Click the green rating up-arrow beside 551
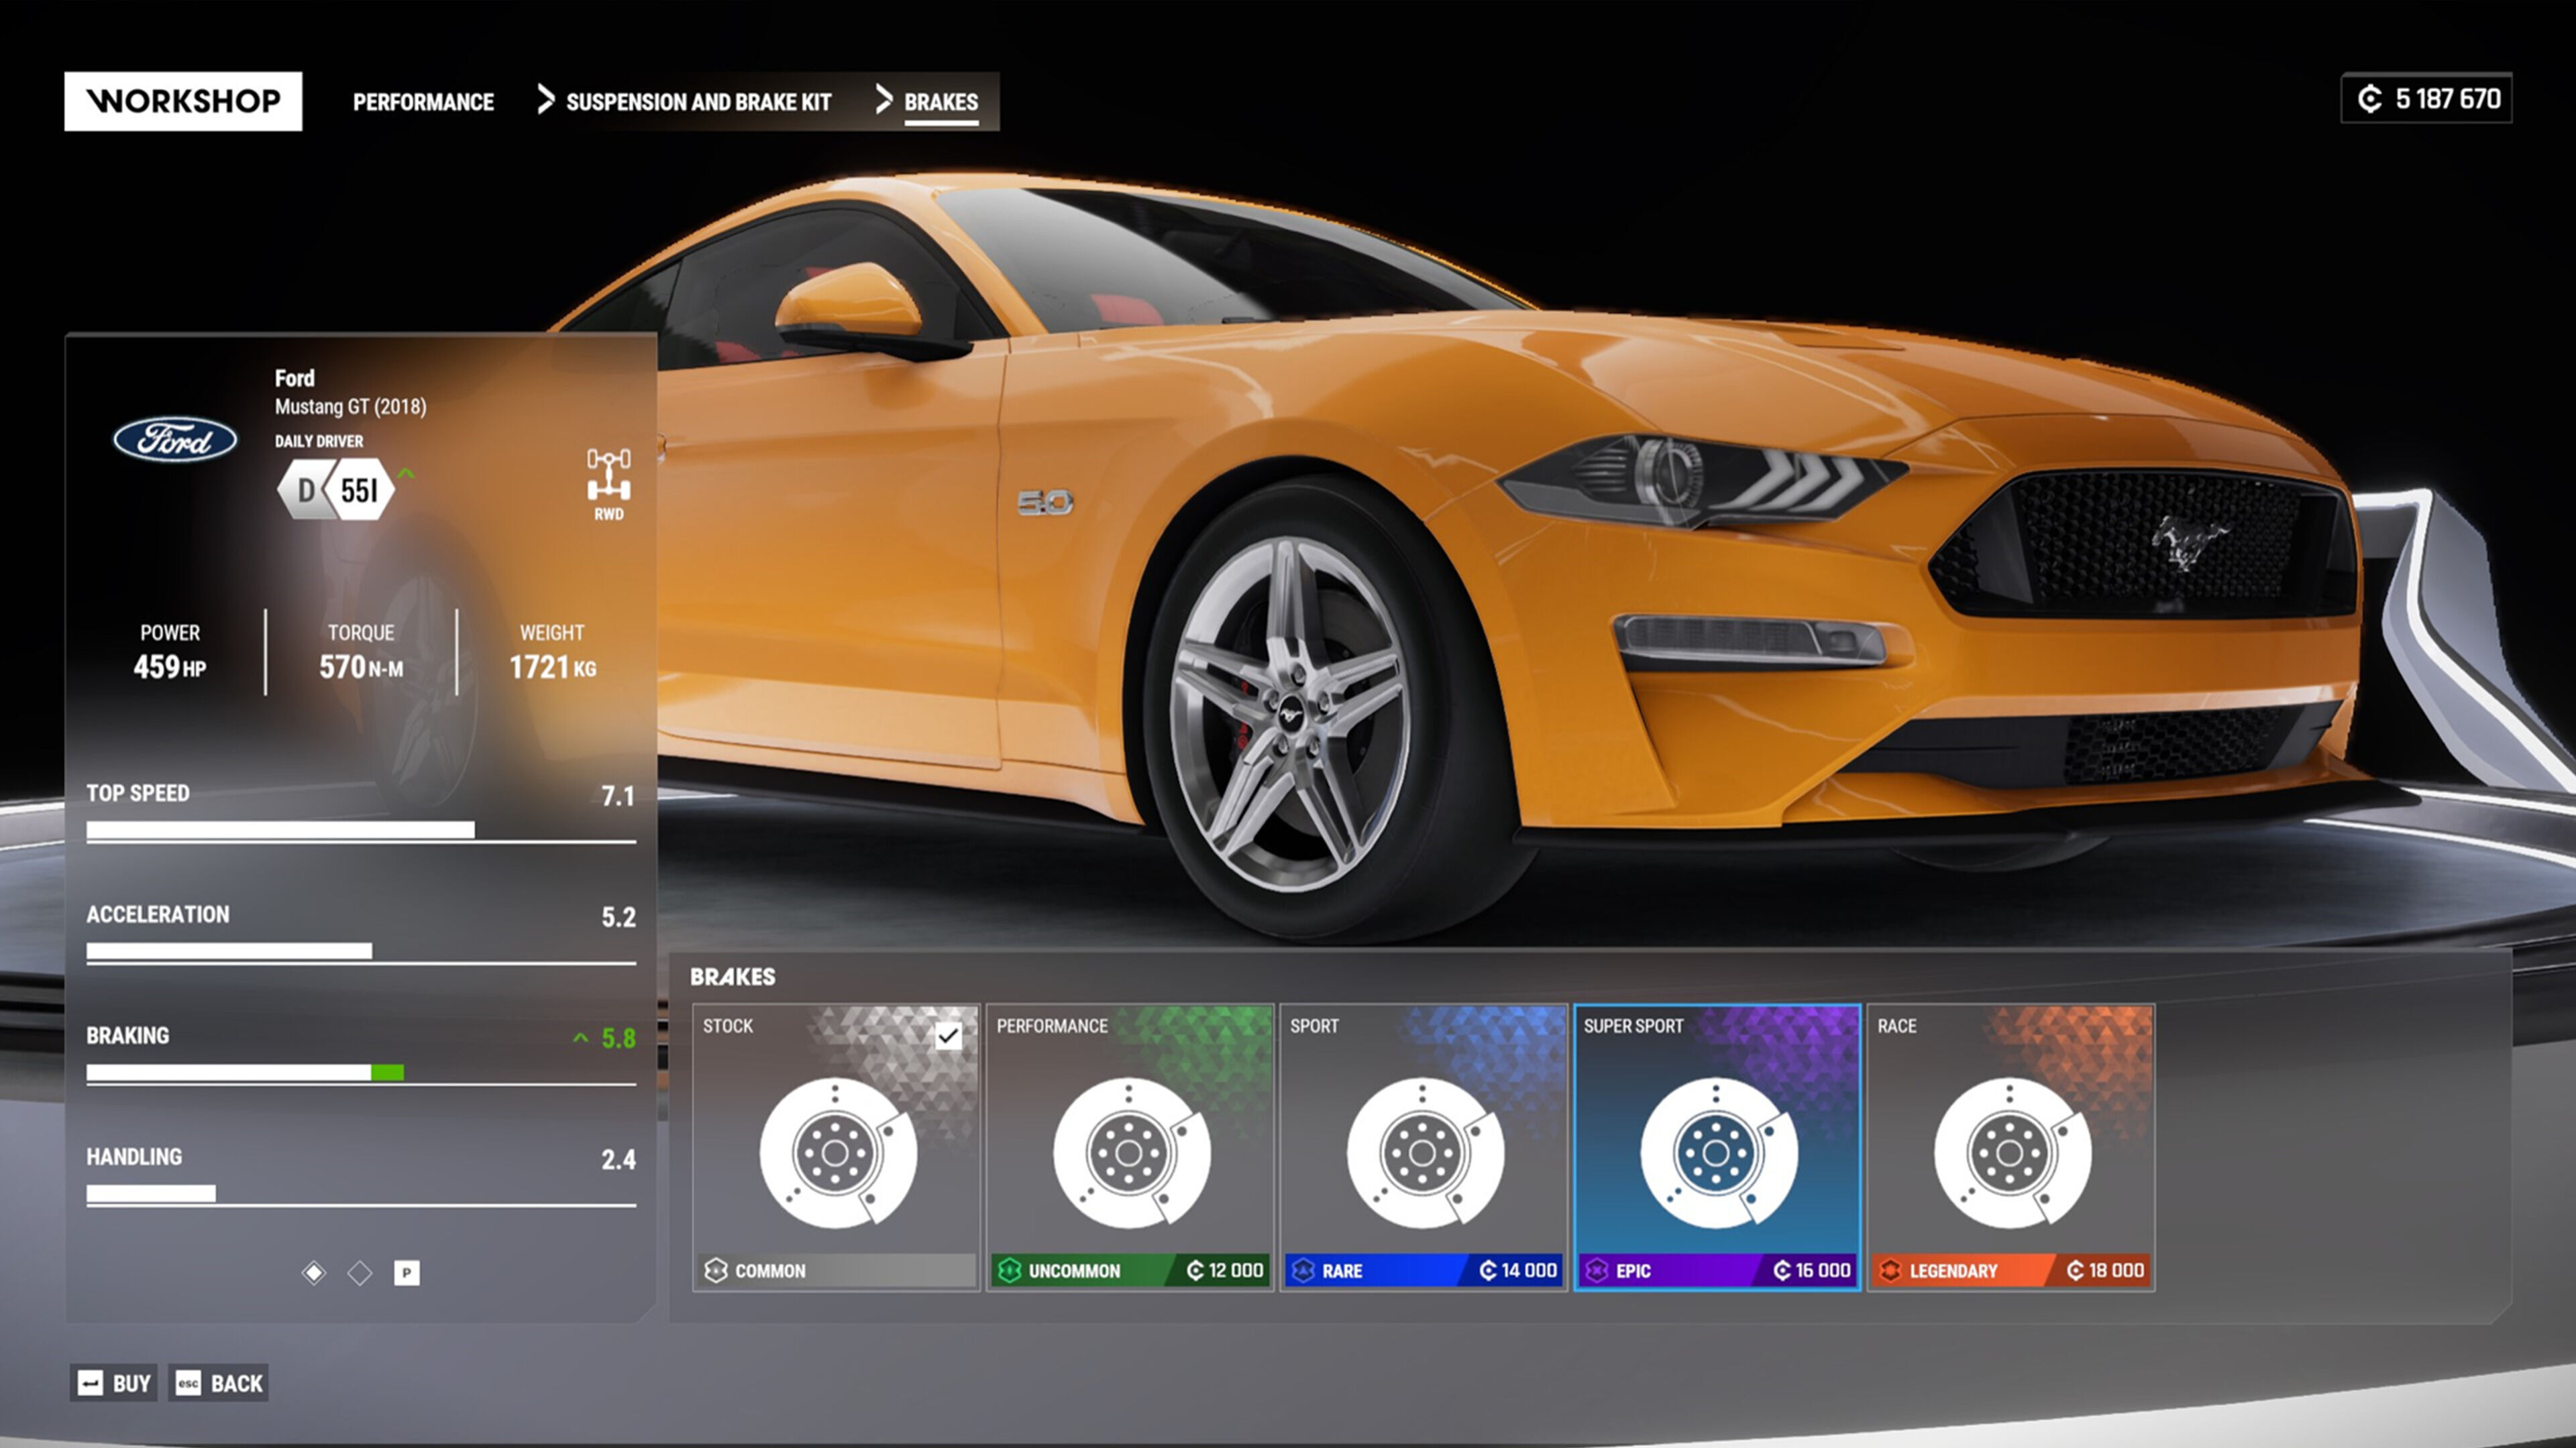 [x=406, y=473]
